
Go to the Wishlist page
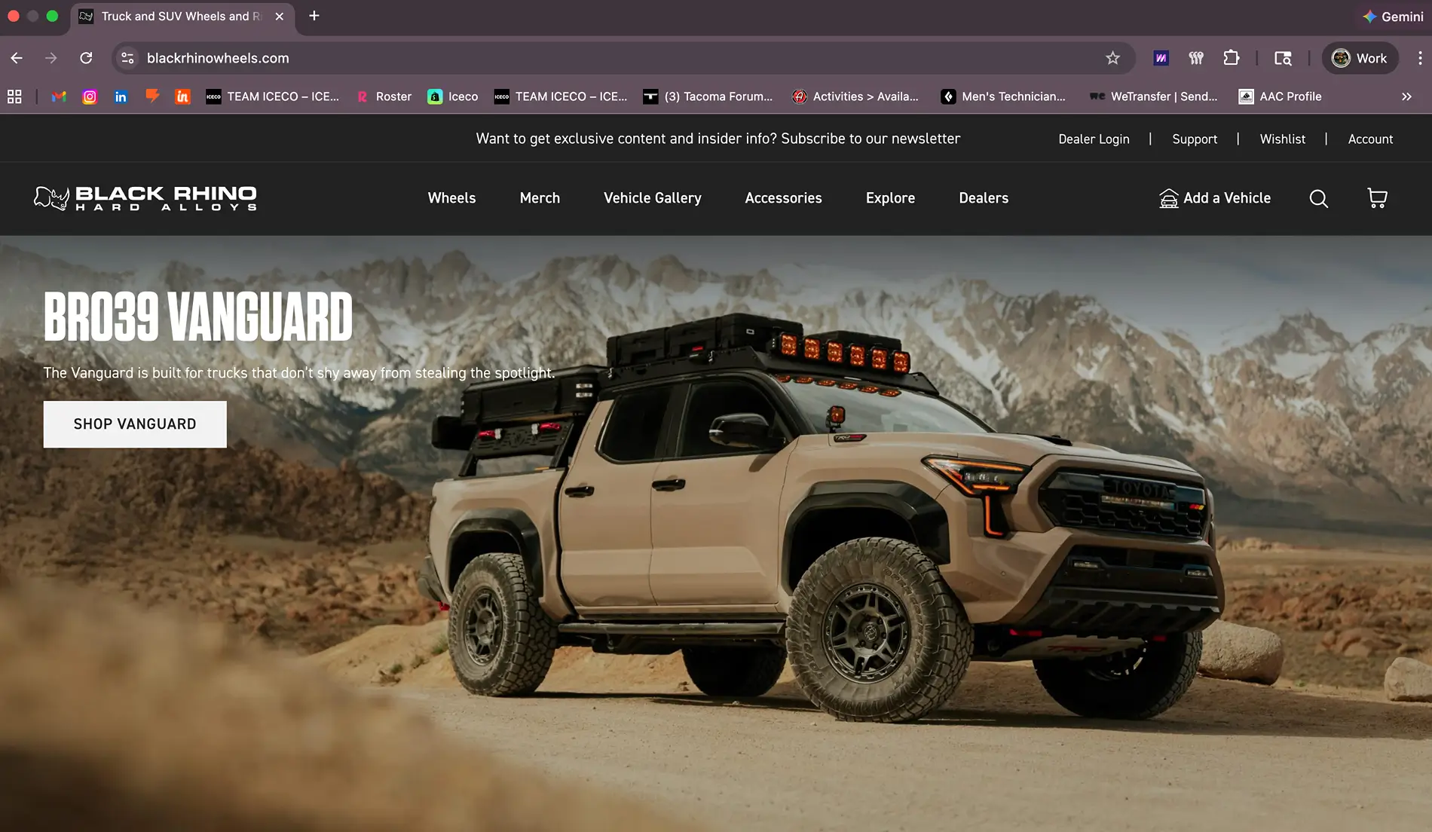[1282, 139]
